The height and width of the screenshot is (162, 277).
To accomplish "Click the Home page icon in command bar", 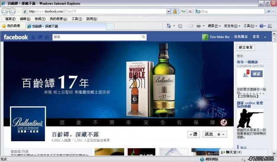I will point(169,26).
